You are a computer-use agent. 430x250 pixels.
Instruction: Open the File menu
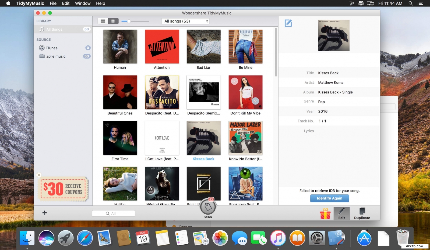coord(53,3)
